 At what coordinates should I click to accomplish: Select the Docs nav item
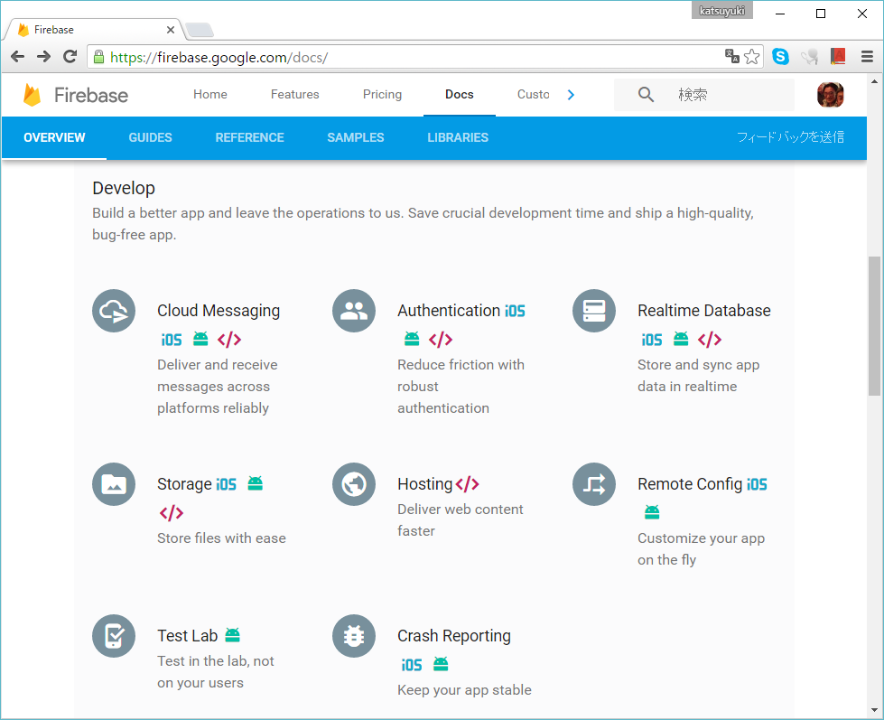pyautogui.click(x=460, y=94)
